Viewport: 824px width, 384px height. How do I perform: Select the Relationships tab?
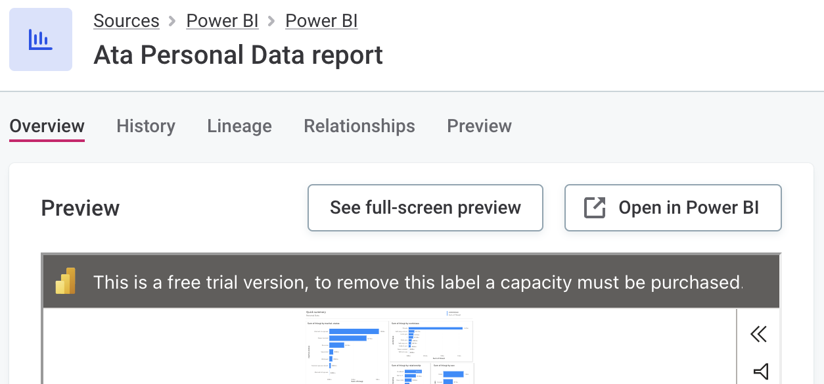click(359, 126)
